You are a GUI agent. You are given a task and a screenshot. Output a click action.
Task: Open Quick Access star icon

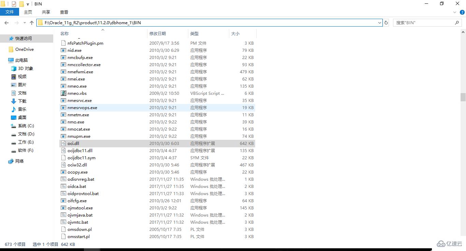click(x=11, y=39)
